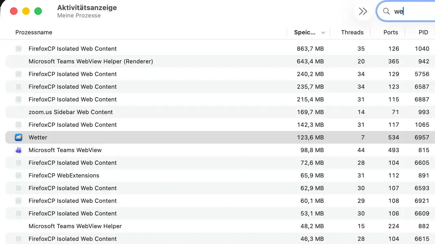Viewport: 435px width, 244px height.
Task: Click PID 815 of Microsoft Teams WebView
Action: (x=424, y=150)
